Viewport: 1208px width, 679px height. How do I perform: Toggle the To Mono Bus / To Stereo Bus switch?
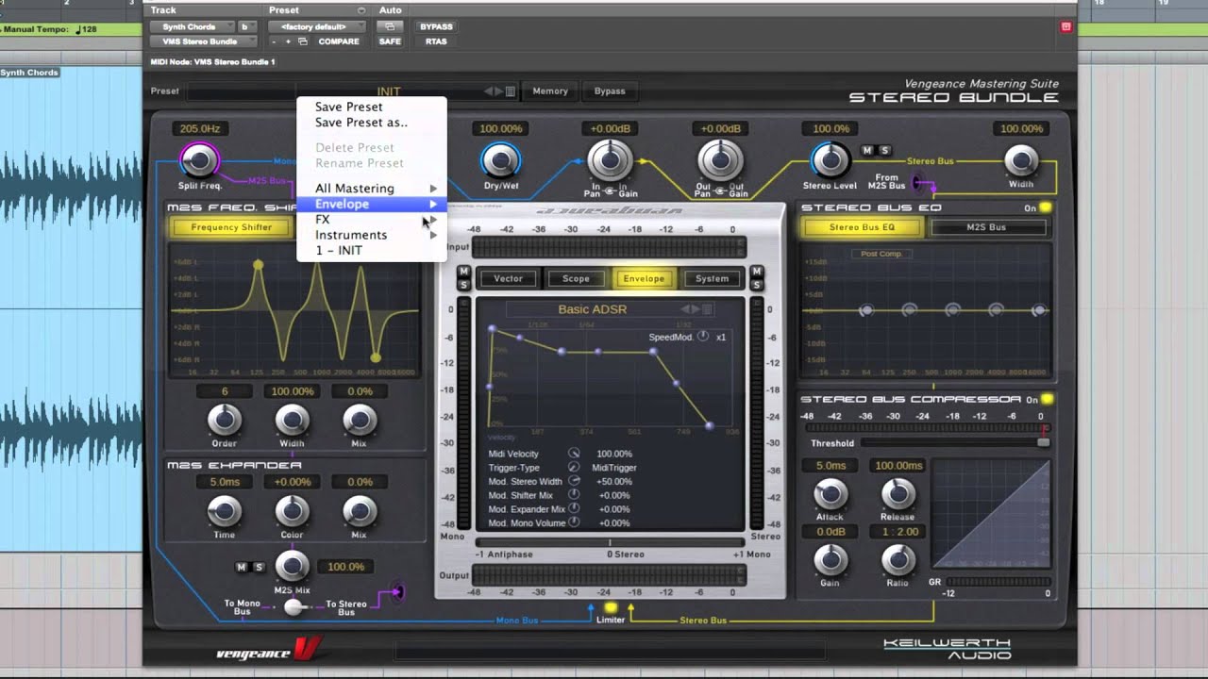point(294,606)
